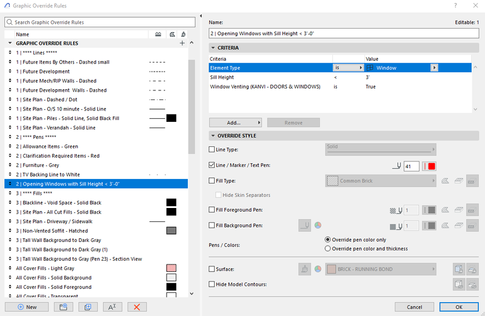
Task: Click the pen icon button in Fill Background row
Action: pyautogui.click(x=305, y=225)
